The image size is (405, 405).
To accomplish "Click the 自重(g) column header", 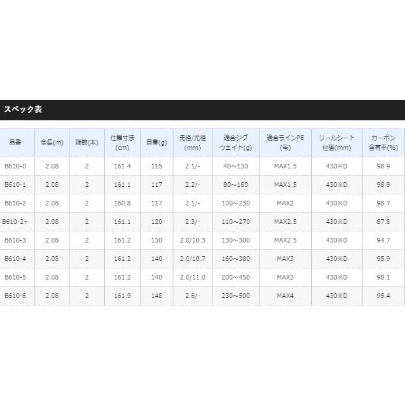I will (156, 143).
